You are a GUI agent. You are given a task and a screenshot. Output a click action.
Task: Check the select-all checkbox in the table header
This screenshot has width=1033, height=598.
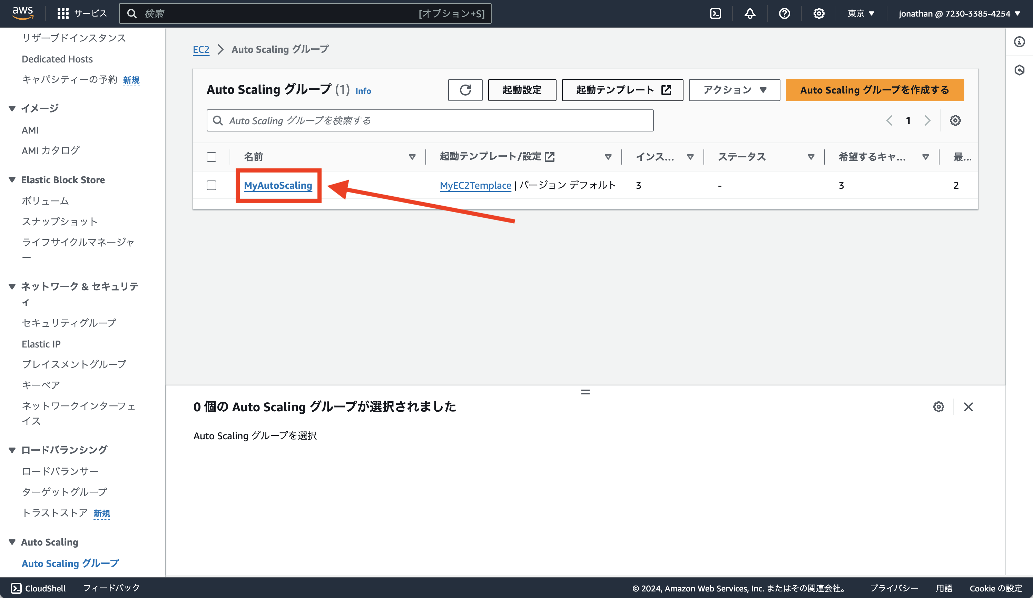(211, 157)
